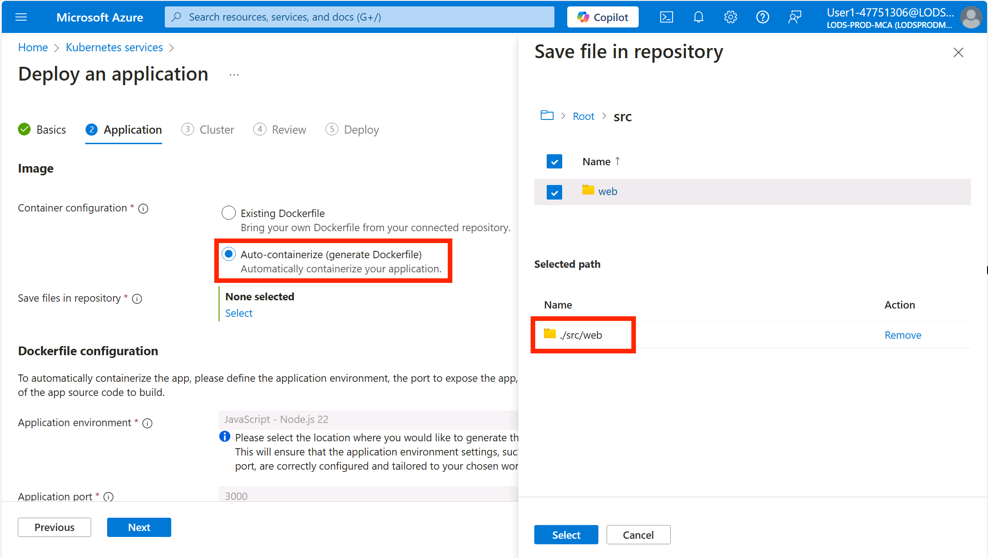Click the search resources box
Screen dimensions: 988x558
click(359, 17)
